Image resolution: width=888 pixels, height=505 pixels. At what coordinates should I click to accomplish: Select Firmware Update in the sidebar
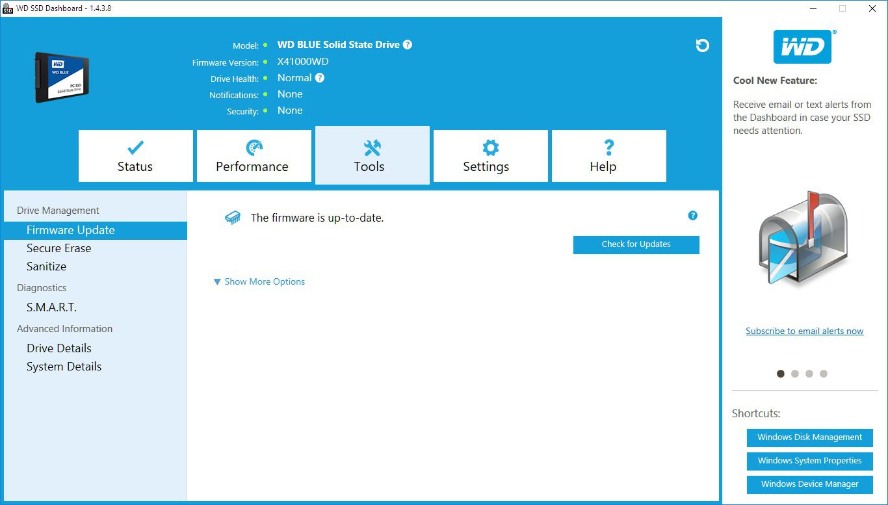pos(96,230)
